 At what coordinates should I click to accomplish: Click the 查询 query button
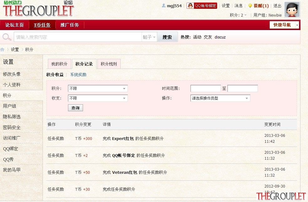76,108
